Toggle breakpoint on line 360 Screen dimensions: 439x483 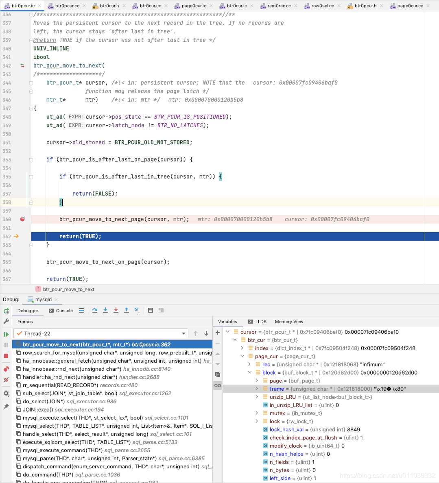[22, 219]
